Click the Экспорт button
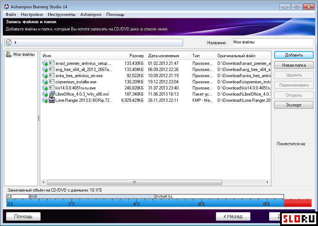 294,105
